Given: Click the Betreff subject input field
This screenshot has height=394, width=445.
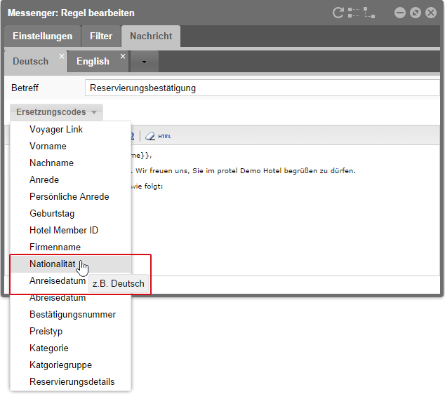Looking at the screenshot, I should (x=261, y=88).
